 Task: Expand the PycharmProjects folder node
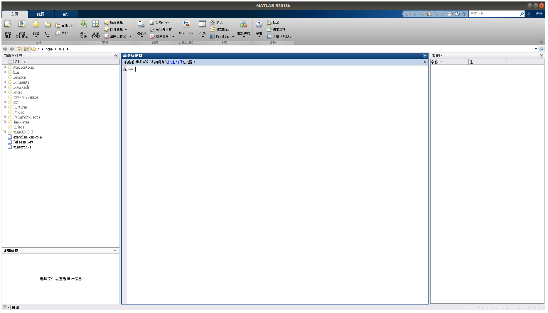tap(4, 117)
